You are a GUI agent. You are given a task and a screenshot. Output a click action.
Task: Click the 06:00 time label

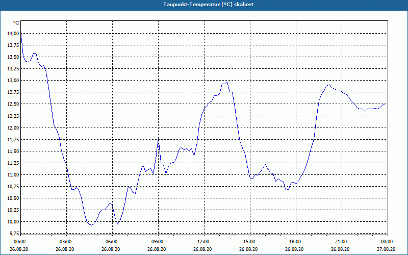coord(111,242)
